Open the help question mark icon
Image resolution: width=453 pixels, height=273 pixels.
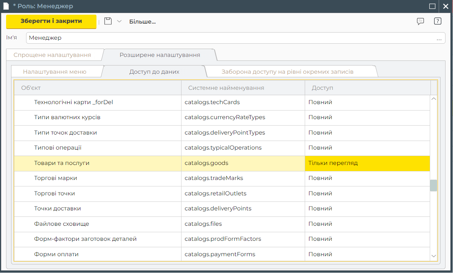pyautogui.click(x=438, y=21)
